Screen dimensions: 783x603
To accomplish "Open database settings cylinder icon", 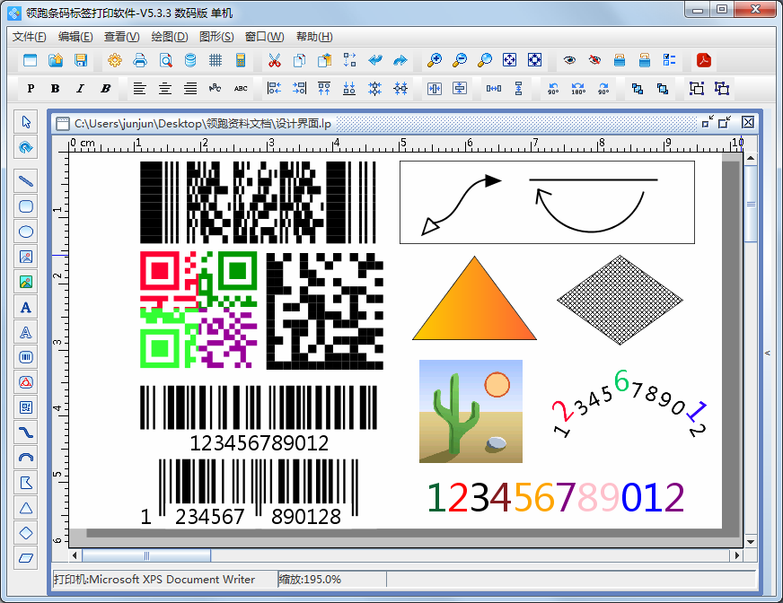I will [x=190, y=60].
